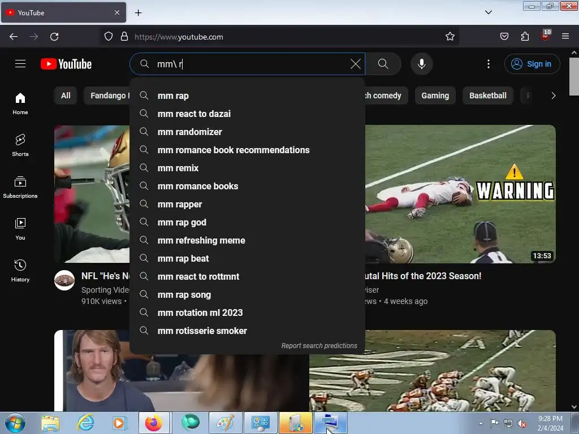Open the clock showing 9:28 PM

tap(550, 423)
